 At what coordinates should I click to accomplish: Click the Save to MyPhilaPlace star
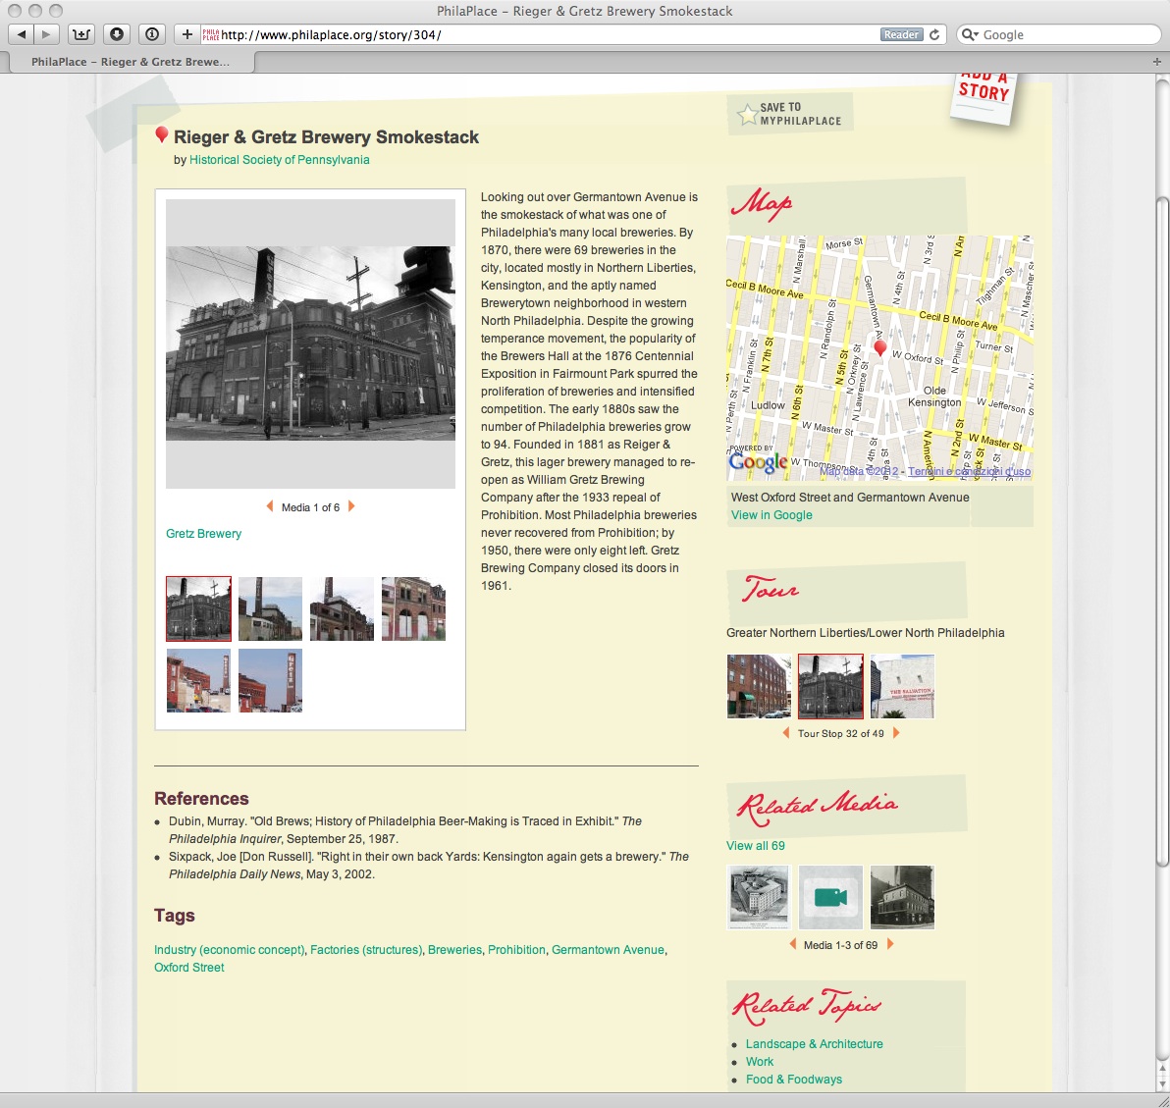coord(748,115)
